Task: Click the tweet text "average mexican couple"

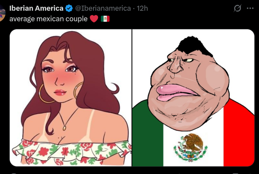Action: [48, 19]
